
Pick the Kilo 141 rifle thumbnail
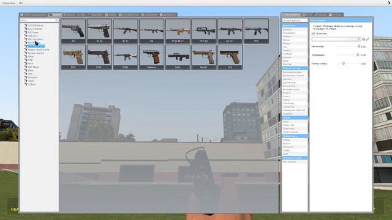pos(230,31)
